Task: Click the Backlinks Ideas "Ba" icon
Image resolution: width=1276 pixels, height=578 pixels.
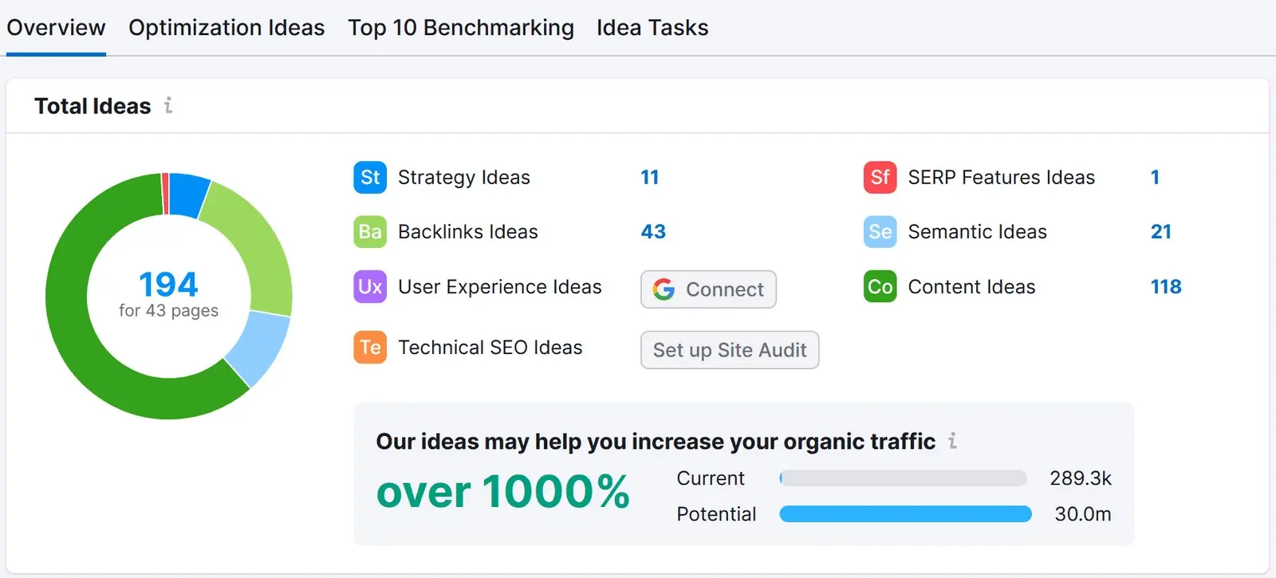Action: pyautogui.click(x=368, y=232)
